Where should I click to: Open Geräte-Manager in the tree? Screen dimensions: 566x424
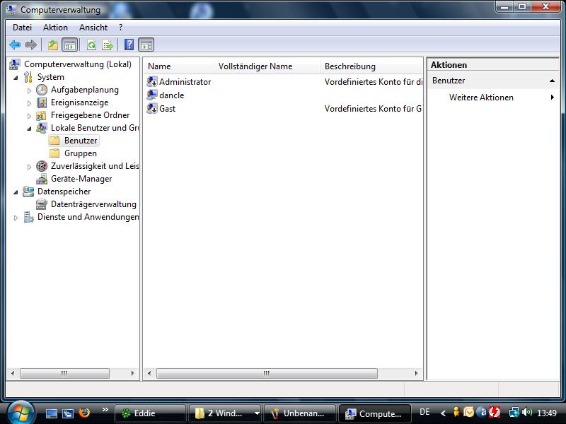(81, 179)
